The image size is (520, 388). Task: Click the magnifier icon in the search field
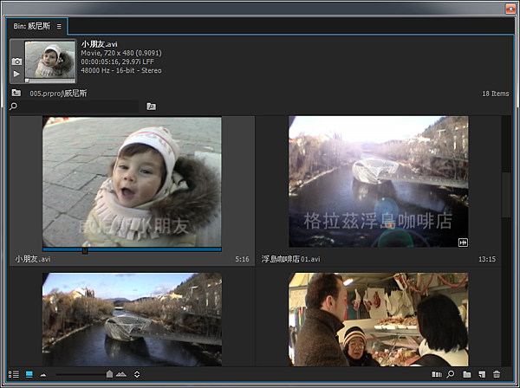click(x=13, y=107)
